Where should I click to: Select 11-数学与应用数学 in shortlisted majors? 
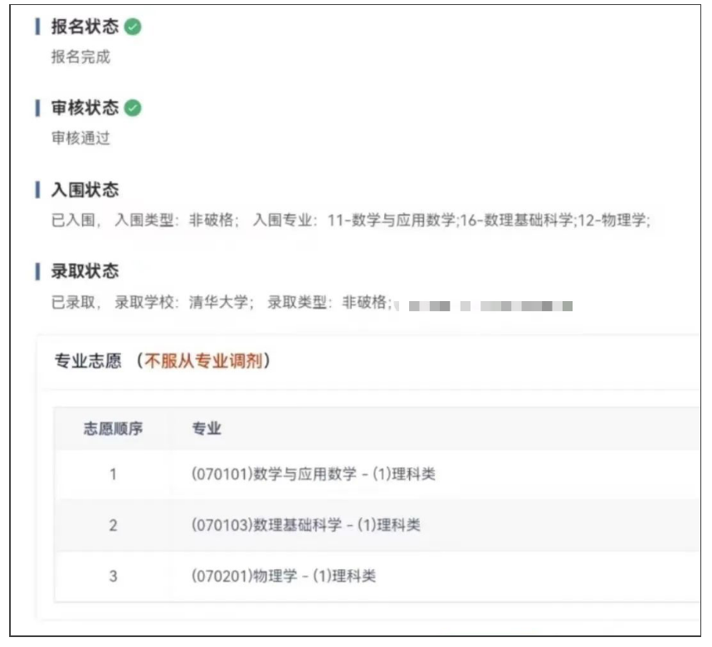tap(392, 220)
